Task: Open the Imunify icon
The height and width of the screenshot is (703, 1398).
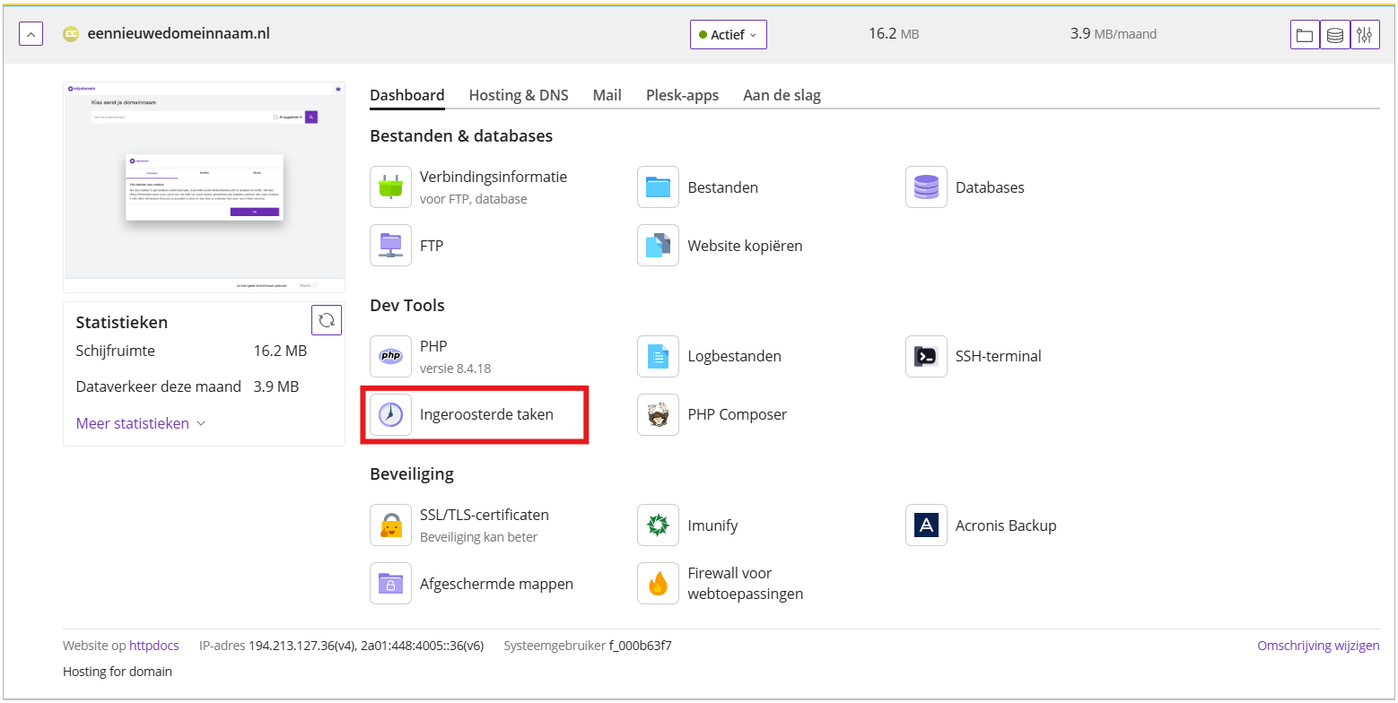Action: (x=658, y=525)
